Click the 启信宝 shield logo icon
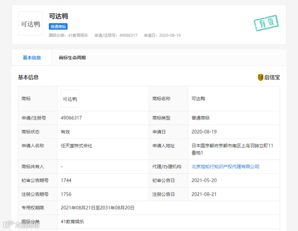This screenshot has height=231, width=298. 260,77
